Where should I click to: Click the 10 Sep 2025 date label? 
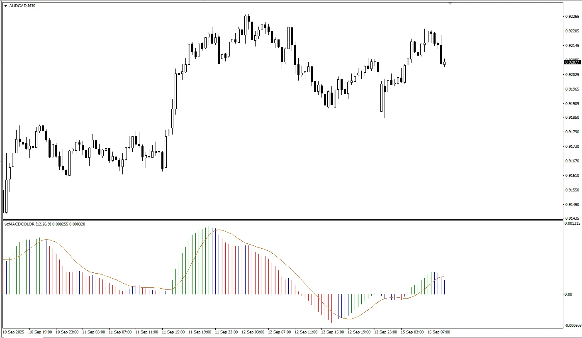coord(14,332)
